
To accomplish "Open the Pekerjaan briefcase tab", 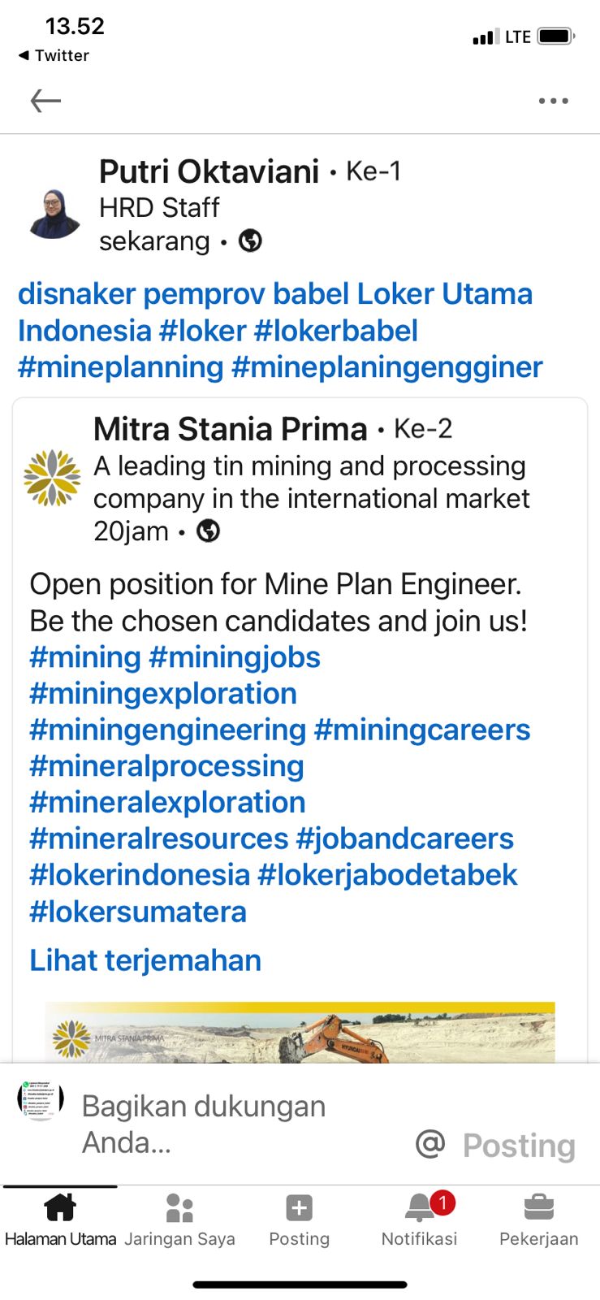I will point(538,1219).
